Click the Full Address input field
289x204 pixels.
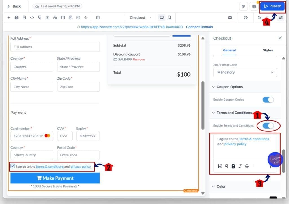55,47
